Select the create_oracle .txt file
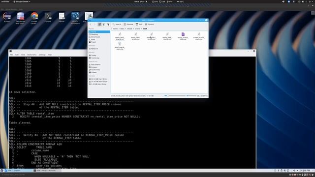Screen dimensions: 315x177 tap(199, 36)
